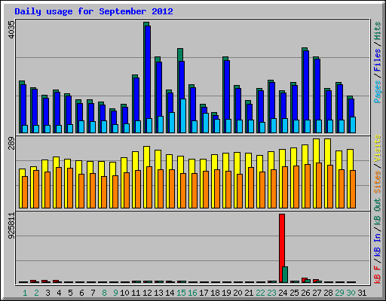Click day 21 on the x-axis
This screenshot has width=386, height=301.
[x=249, y=293]
